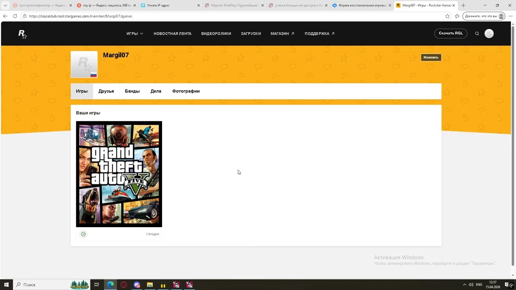Open Microsoft Edge from taskbar

110,285
